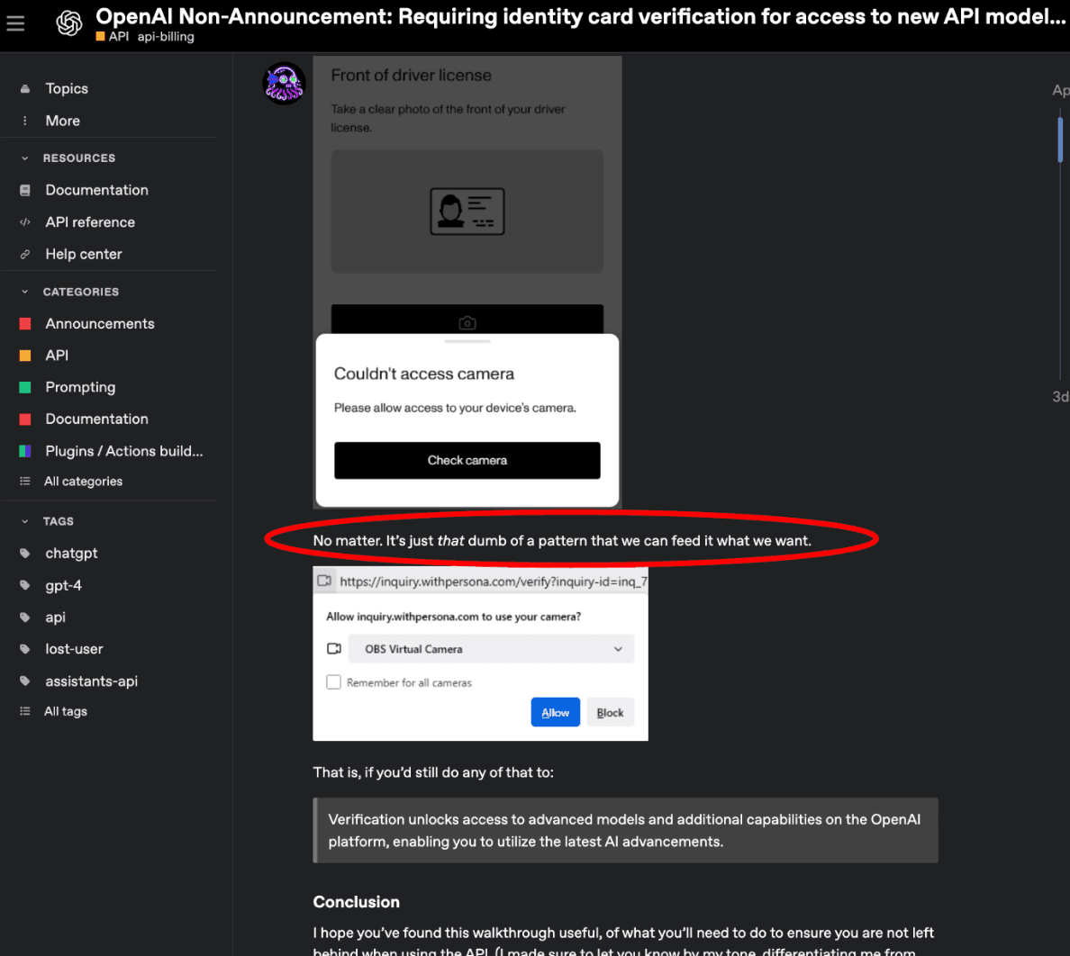Image resolution: width=1070 pixels, height=956 pixels.
Task: Open the hamburger sidebar menu
Action: tap(15, 23)
